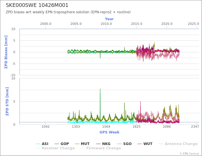The height and width of the screenshot is (156, 202).
Task: Click GPS week 1303 tick label
Action: point(76,127)
